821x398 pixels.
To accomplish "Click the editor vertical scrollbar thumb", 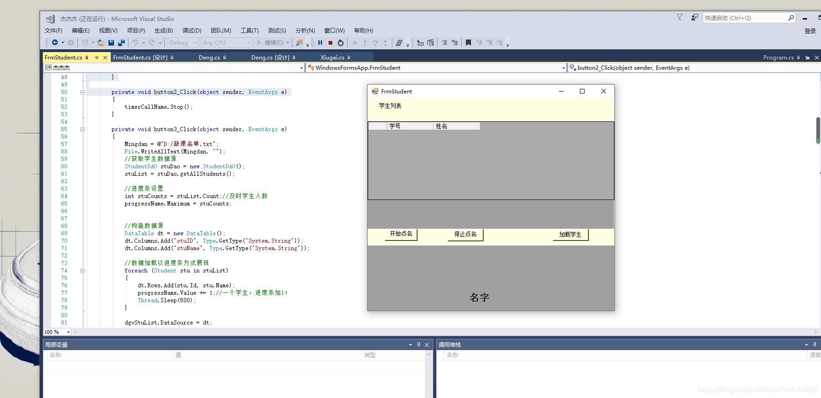I will [818, 130].
